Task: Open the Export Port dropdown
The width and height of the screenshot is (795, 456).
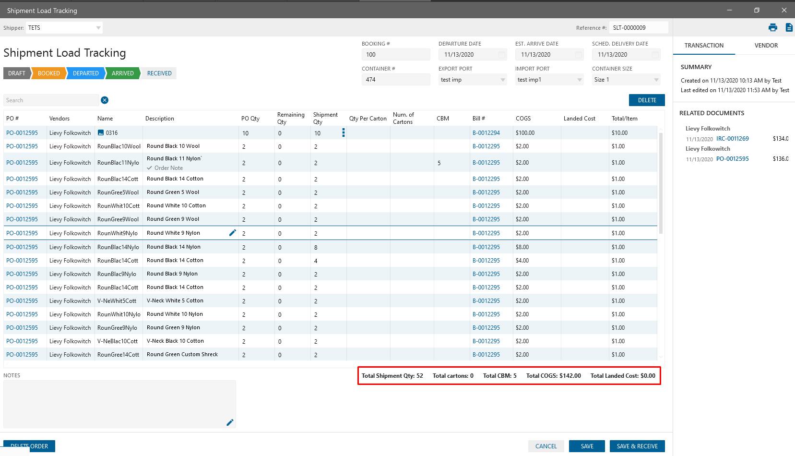Action: click(x=503, y=80)
